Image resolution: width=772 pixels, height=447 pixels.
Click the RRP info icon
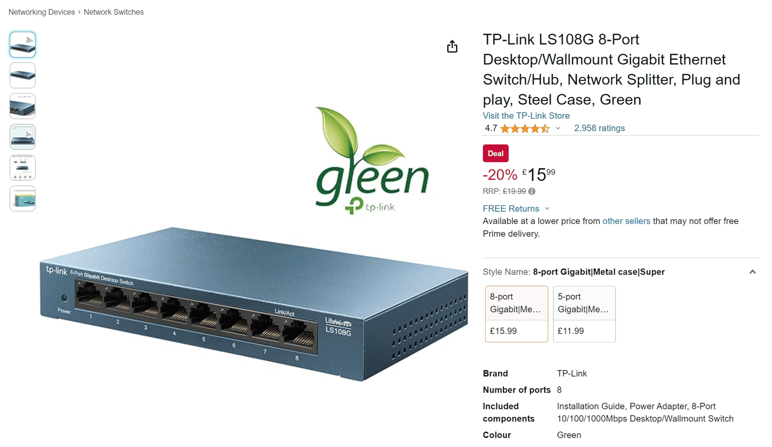pyautogui.click(x=532, y=191)
